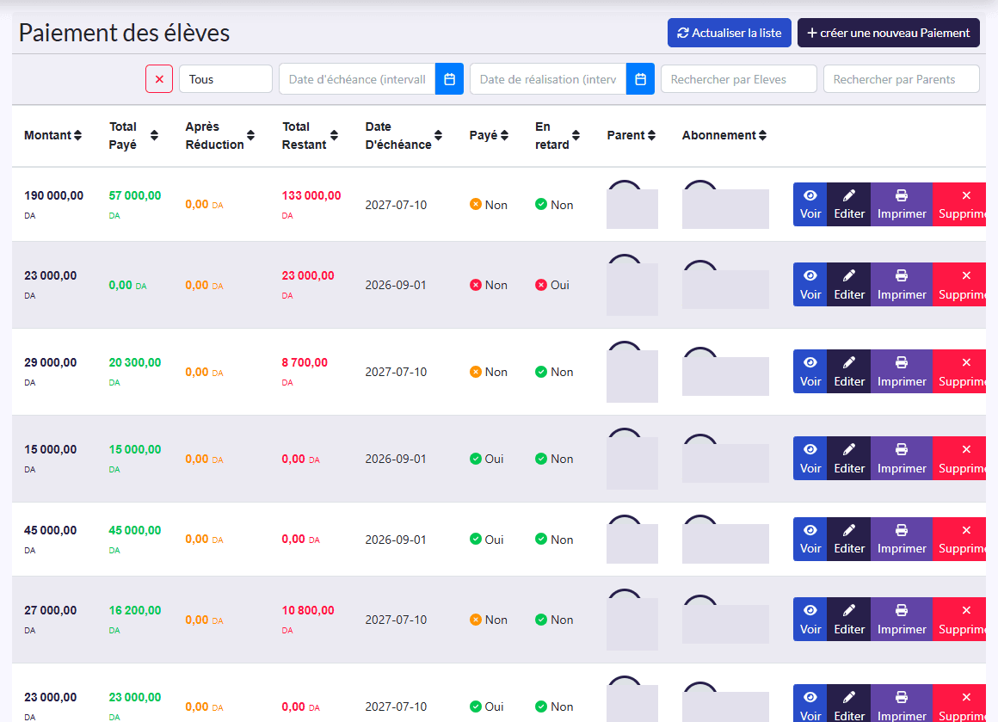
Task: Click the Rechercher par Parents search box
Action: click(x=902, y=79)
